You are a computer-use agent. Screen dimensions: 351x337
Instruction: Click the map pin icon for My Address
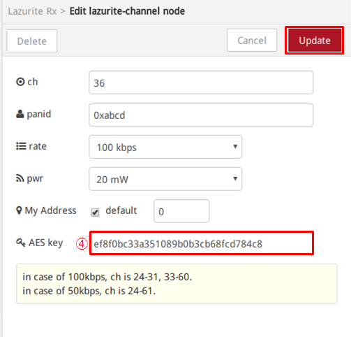pyautogui.click(x=19, y=210)
